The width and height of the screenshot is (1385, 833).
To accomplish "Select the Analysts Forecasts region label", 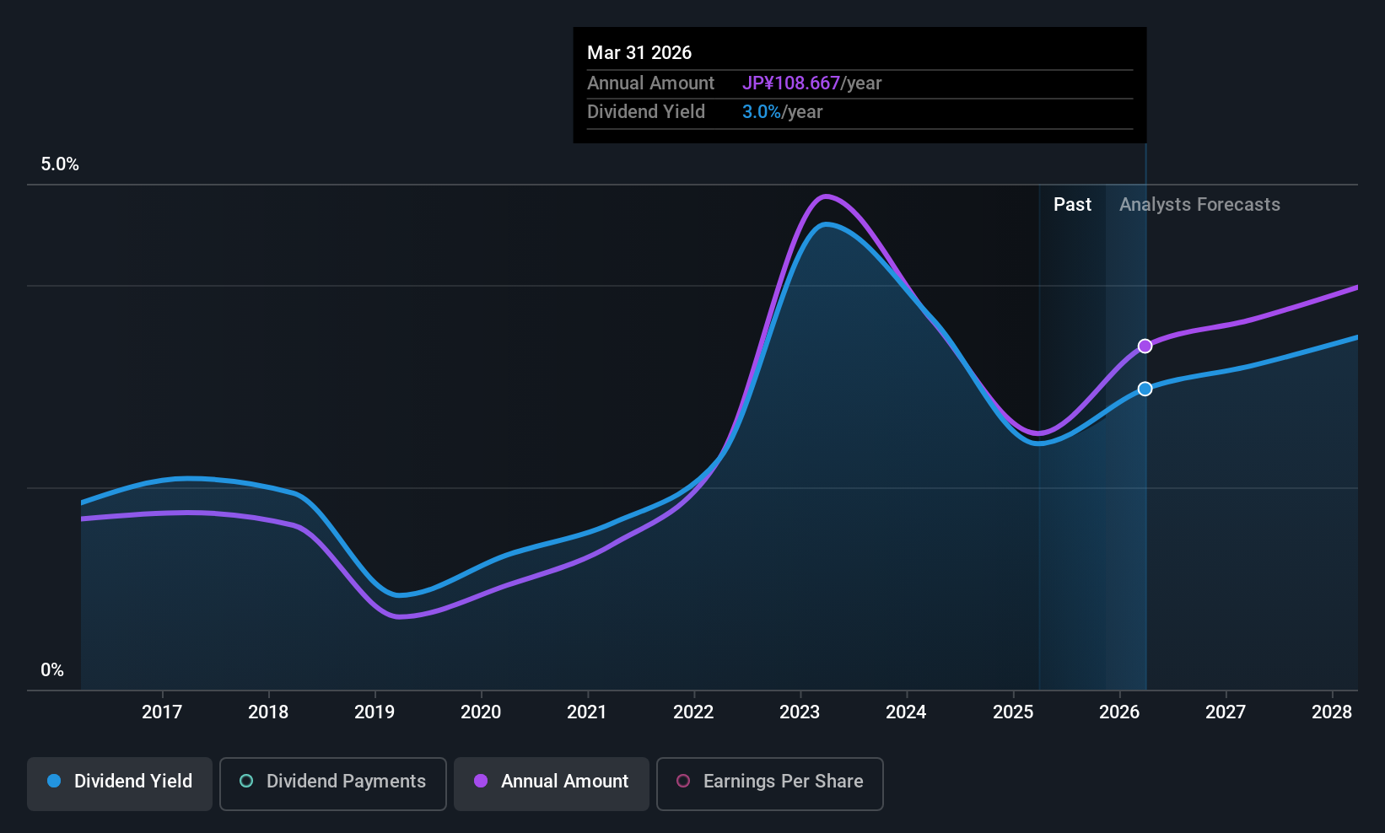I will point(1199,205).
